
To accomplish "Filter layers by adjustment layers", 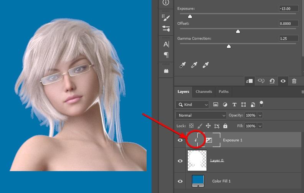I will (225, 105).
